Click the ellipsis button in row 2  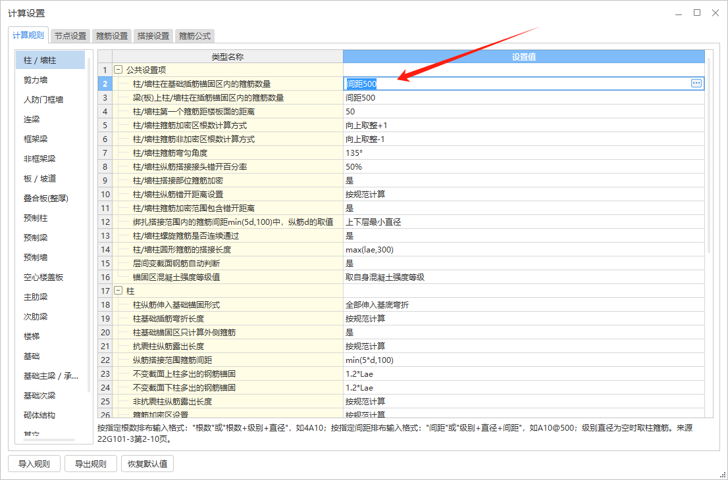coord(696,84)
